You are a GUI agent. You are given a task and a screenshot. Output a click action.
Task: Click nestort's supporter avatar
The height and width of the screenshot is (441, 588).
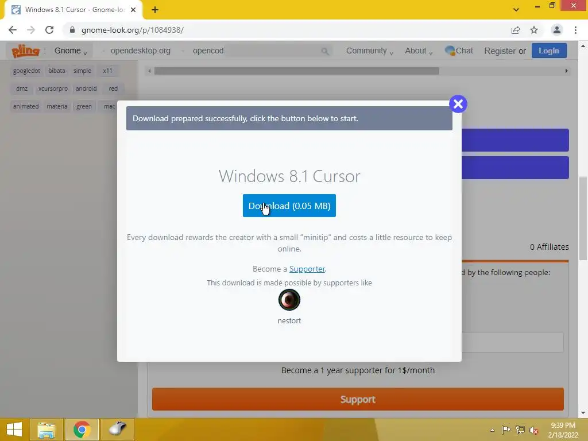tap(289, 300)
